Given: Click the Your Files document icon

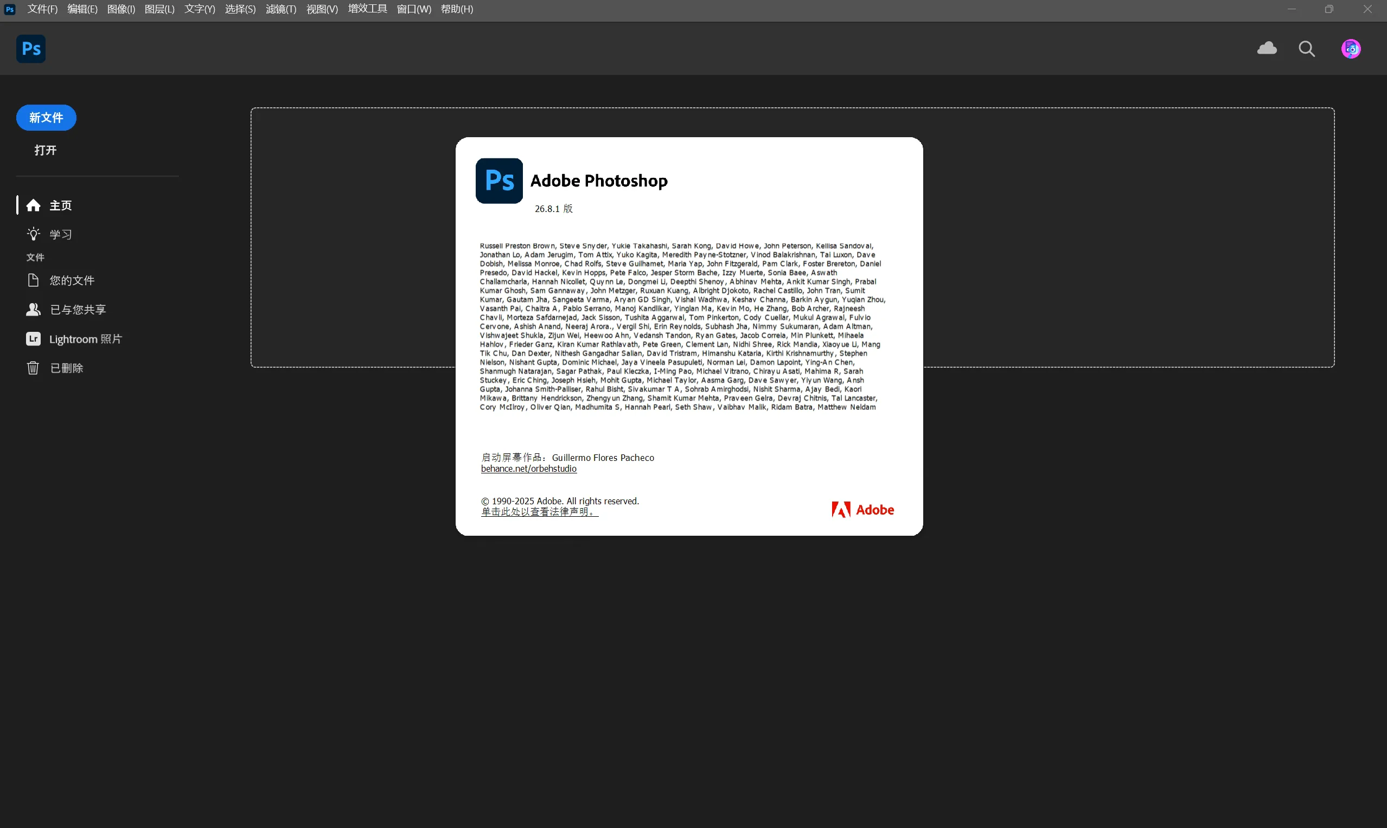Looking at the screenshot, I should tap(33, 280).
